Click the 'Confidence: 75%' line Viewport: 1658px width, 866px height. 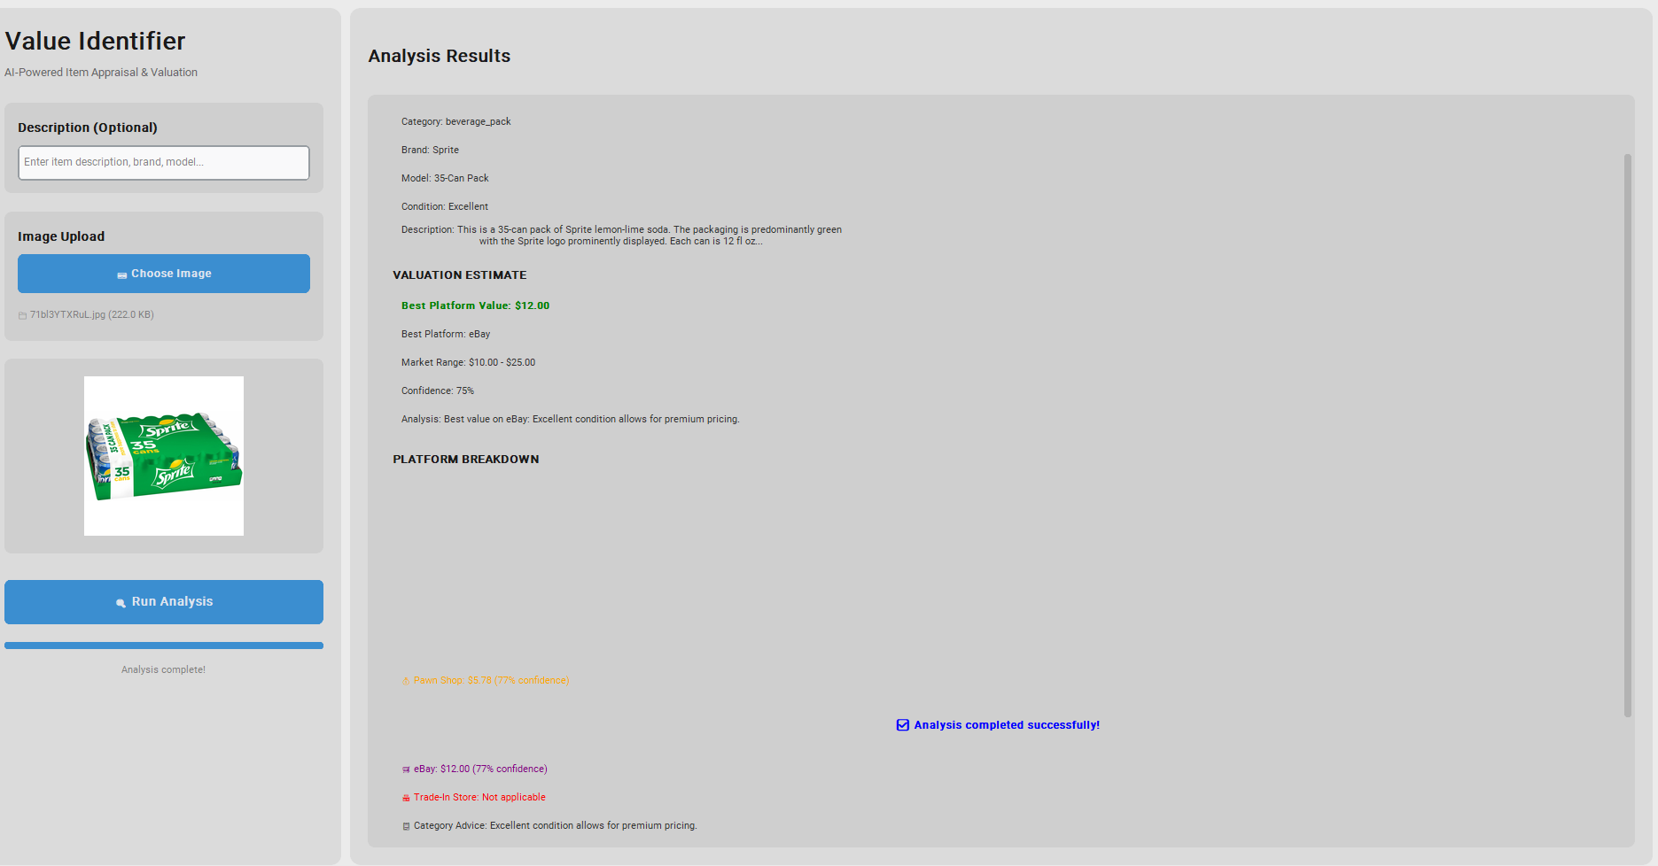click(438, 390)
